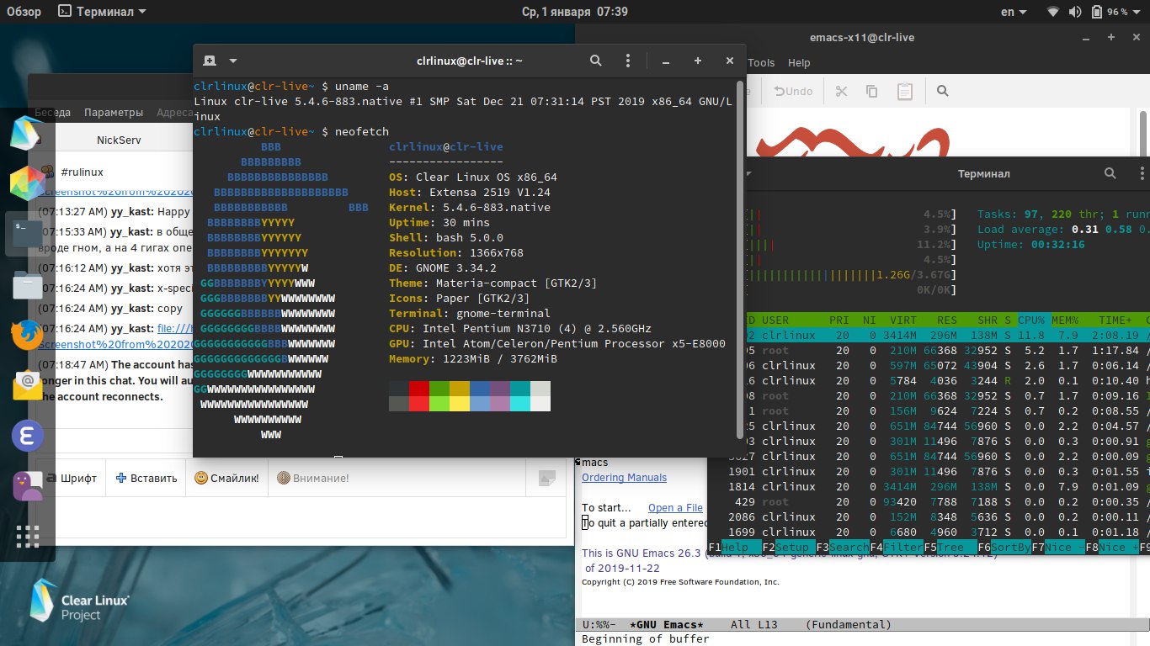This screenshot has width=1150, height=646.
Task: Click the Вставить button in Pidgin
Action: point(146,478)
